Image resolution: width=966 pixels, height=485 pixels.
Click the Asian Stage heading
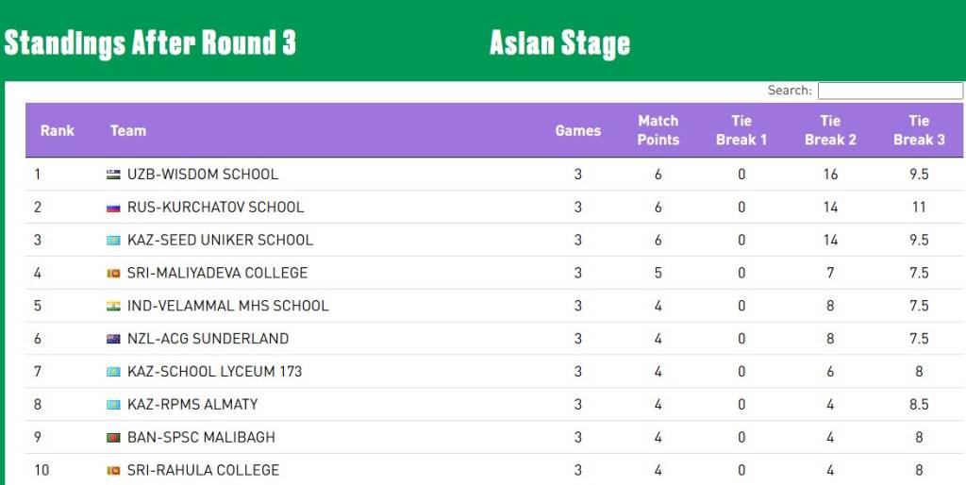(x=559, y=43)
